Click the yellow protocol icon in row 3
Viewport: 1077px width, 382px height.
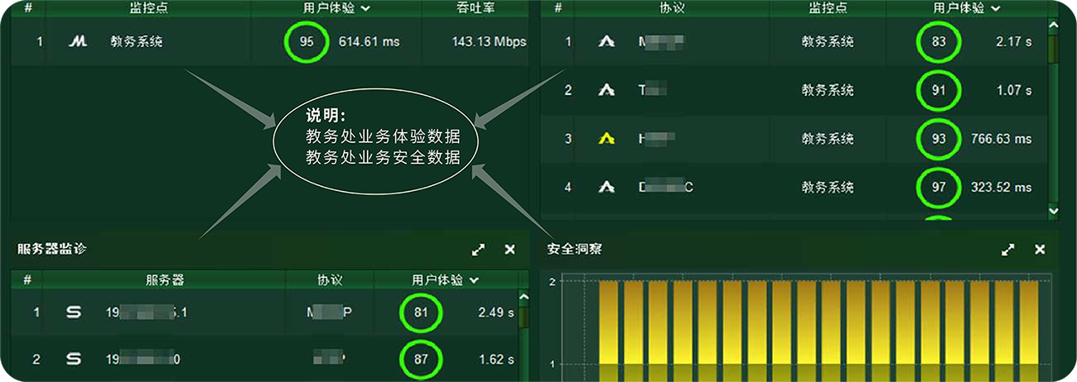tap(606, 139)
